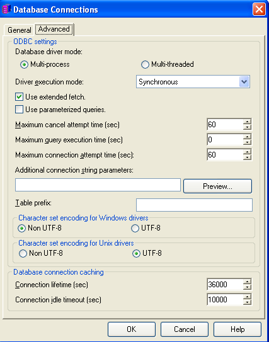Confirm settings with the OK button

pos(132,329)
